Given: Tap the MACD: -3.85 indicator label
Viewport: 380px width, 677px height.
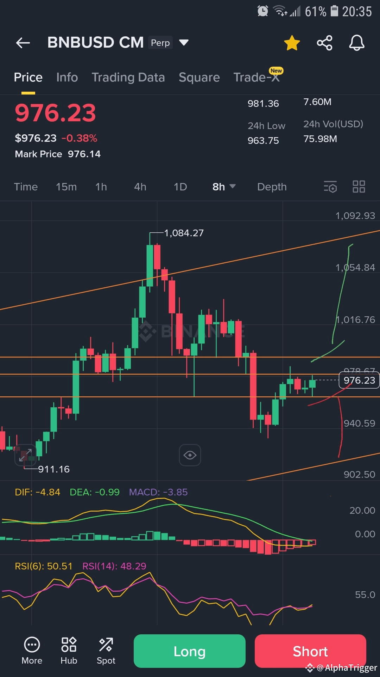Looking at the screenshot, I should (158, 492).
